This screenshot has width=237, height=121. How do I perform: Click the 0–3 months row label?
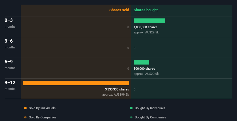coord(10,23)
